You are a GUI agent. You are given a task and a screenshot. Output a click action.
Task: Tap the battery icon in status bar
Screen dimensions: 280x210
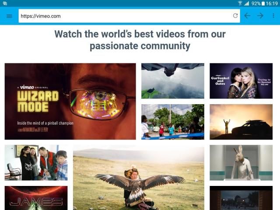pos(263,3)
